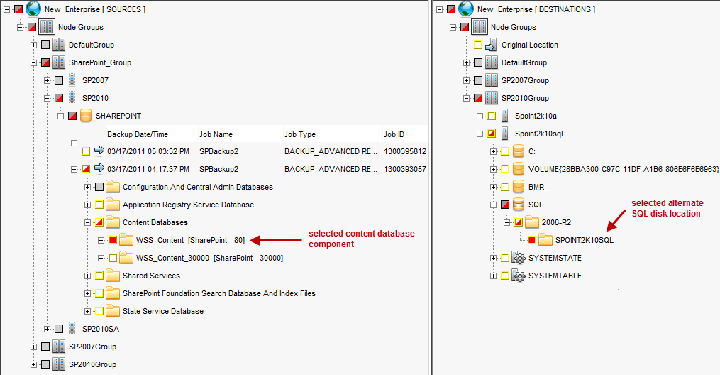The height and width of the screenshot is (375, 720).
Task: Click the Backup Date/Time column header
Action: pyautogui.click(x=137, y=134)
